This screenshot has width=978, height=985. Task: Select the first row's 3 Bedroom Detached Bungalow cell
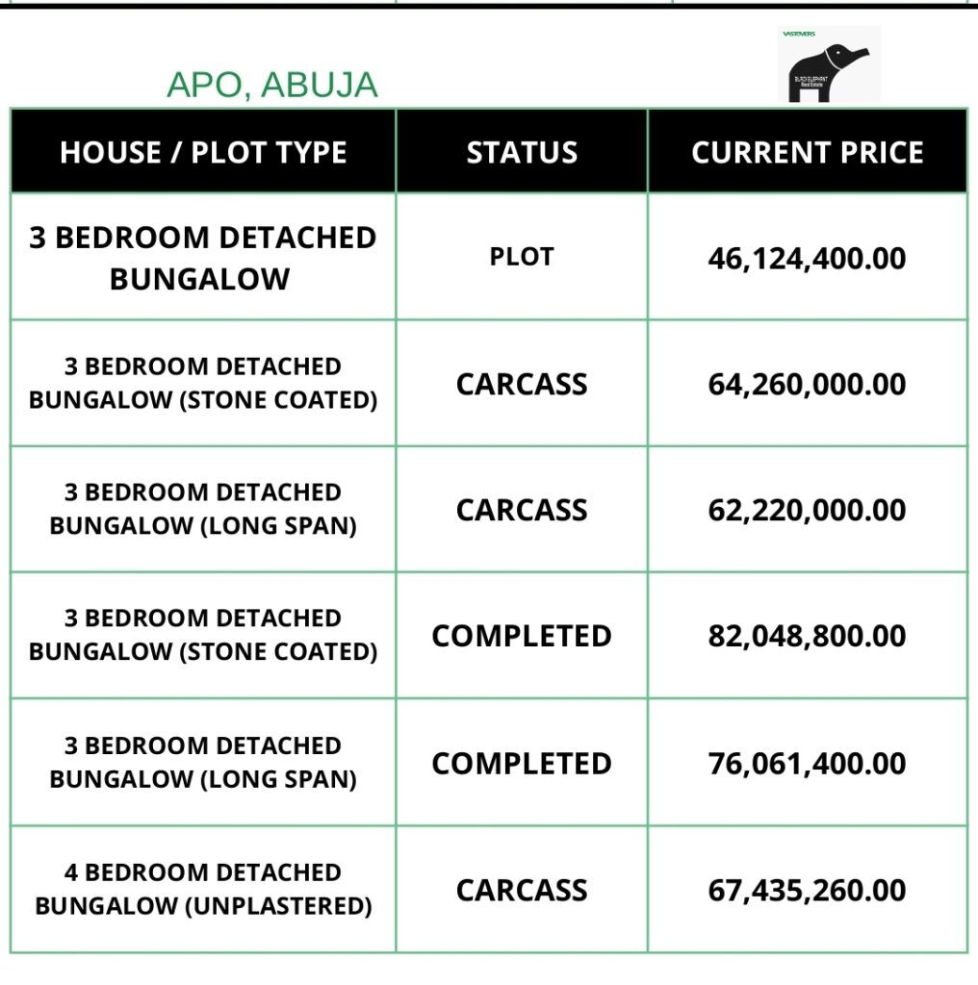pyautogui.click(x=203, y=258)
